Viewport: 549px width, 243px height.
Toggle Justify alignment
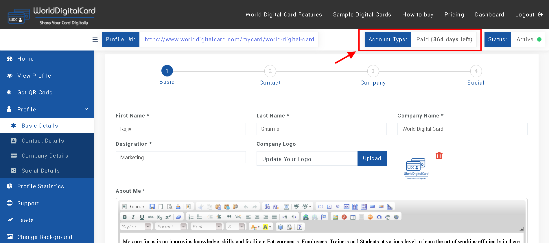274,217
